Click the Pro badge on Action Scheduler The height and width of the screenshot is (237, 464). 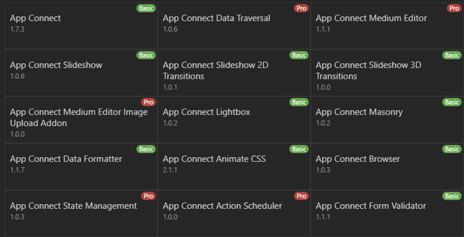301,196
